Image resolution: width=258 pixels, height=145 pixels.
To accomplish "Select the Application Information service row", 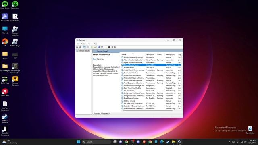I will (151, 75).
